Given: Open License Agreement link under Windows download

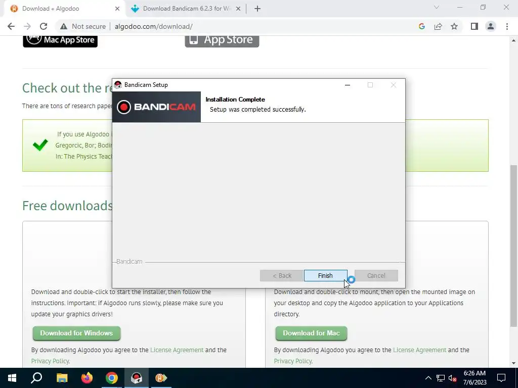Looking at the screenshot, I should 177,350.
